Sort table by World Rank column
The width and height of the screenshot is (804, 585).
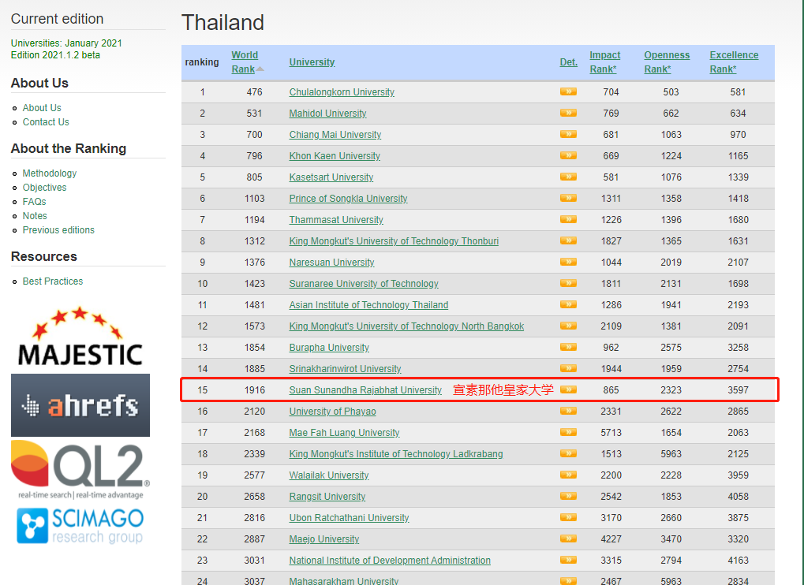click(244, 62)
